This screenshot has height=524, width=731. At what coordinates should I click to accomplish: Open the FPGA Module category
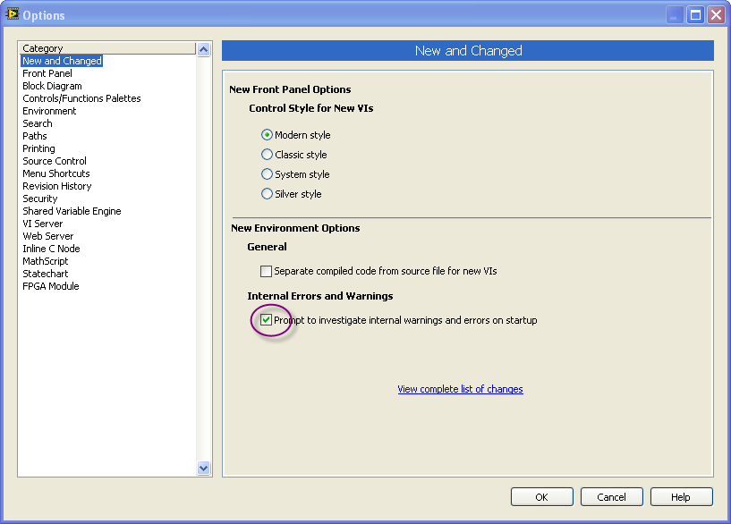51,286
